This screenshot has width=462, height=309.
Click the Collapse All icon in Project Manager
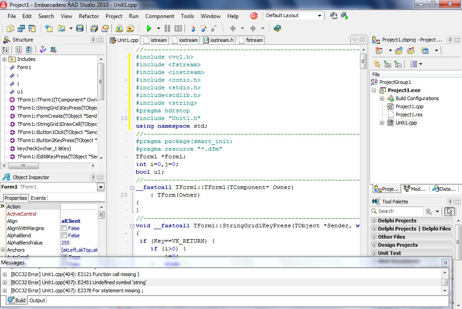[x=397, y=64]
